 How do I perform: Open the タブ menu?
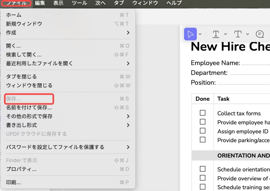119,3
